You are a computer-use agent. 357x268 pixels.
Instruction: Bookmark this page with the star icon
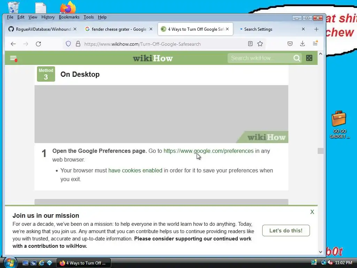point(260,44)
